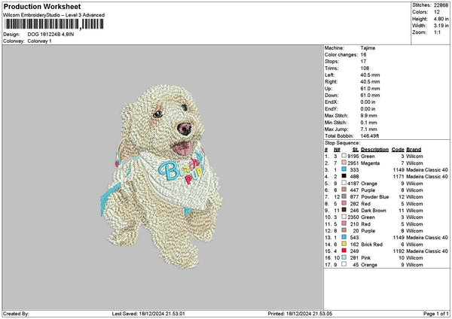
Task: Click the swatch beside 447 Purple
Action: pos(344,190)
